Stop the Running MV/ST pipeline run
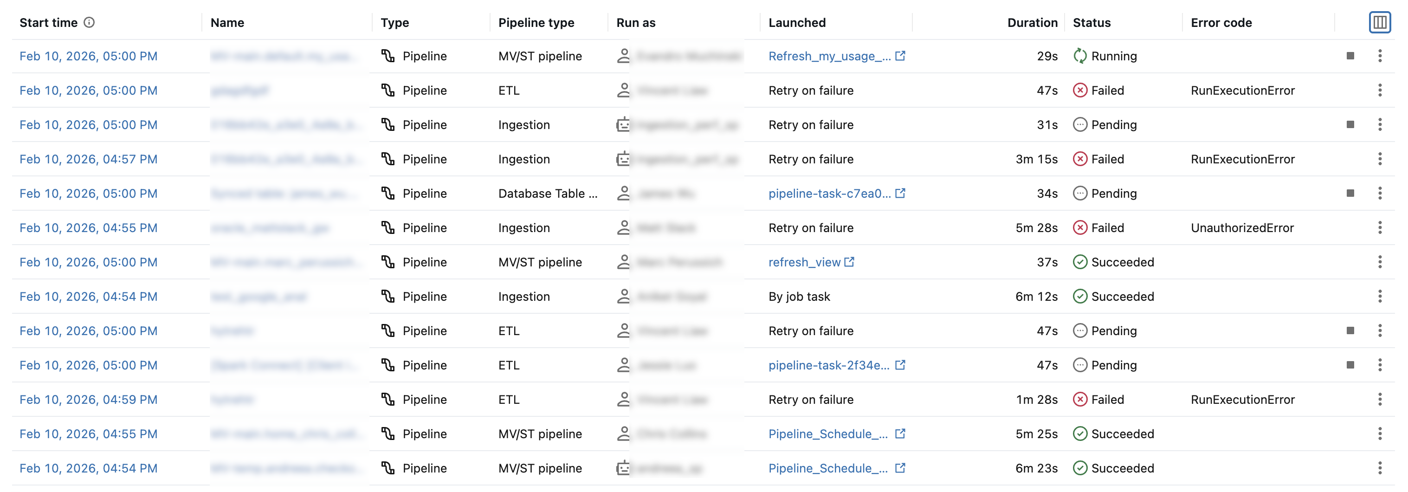1408x492 pixels. pos(1350,56)
